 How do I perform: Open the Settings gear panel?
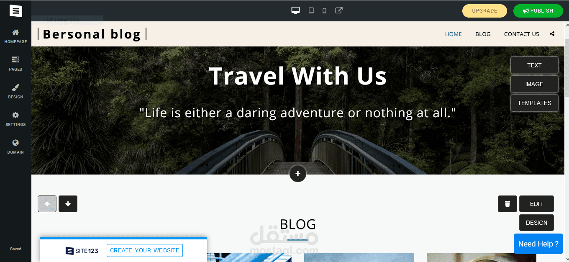click(15, 119)
